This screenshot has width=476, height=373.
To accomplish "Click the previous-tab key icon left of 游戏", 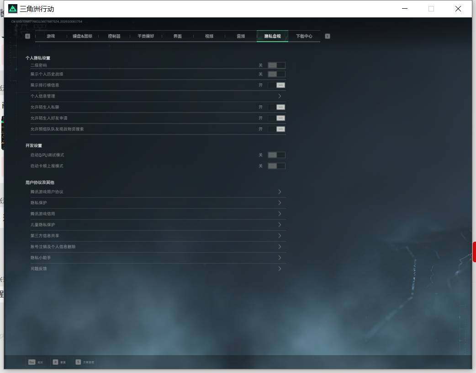I will click(27, 36).
